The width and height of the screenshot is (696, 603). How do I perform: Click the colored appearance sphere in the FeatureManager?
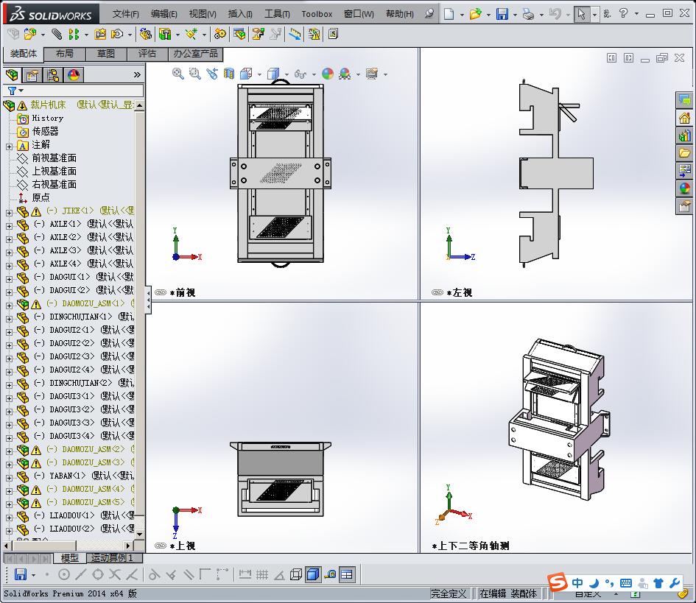tap(74, 74)
